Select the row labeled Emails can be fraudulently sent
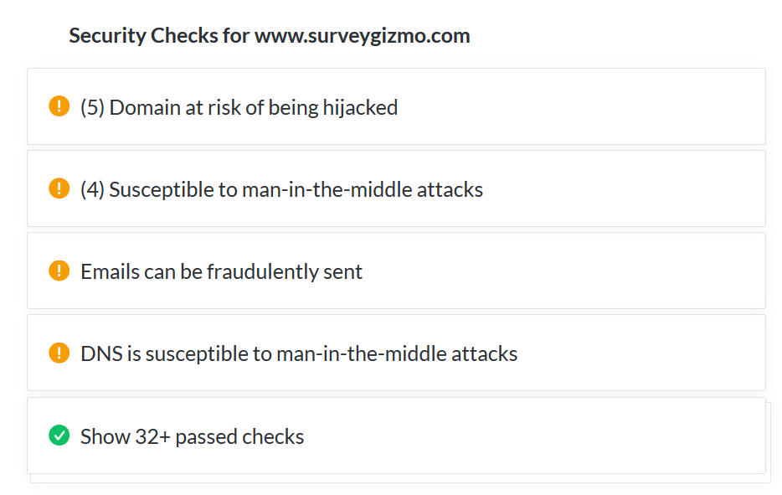This screenshot has width=782, height=495. tap(221, 271)
